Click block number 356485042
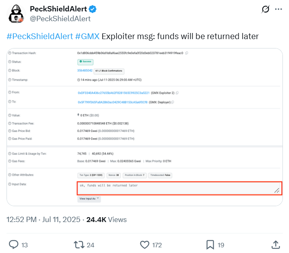 click(x=84, y=70)
